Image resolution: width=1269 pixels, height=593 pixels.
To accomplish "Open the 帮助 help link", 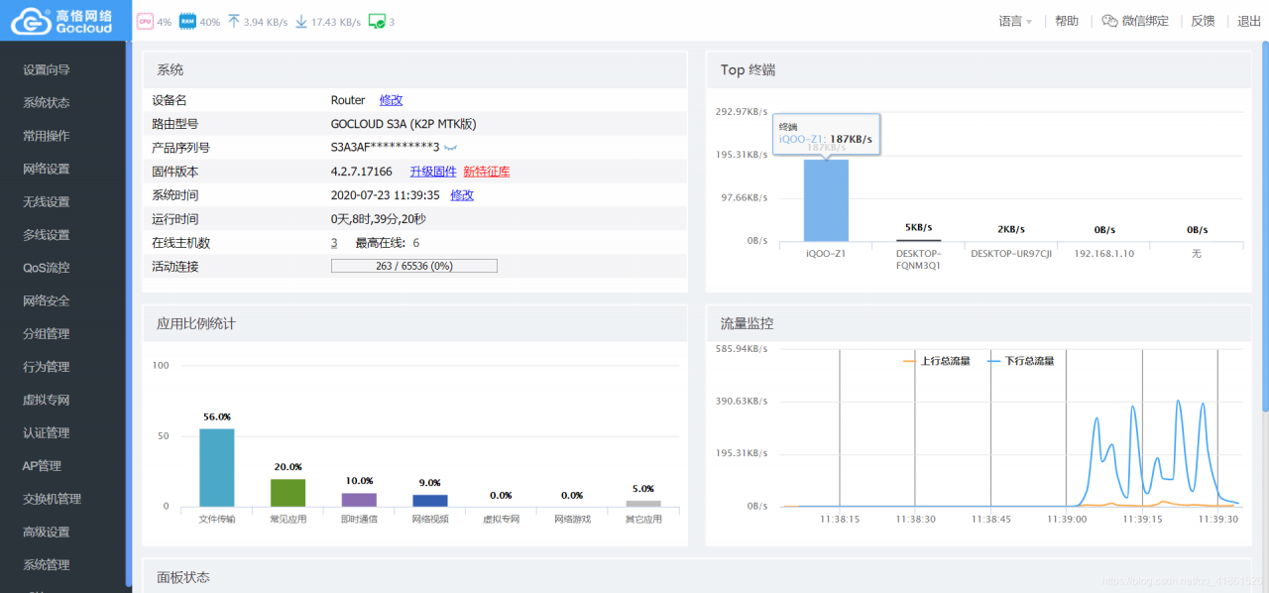I will pyautogui.click(x=1067, y=21).
